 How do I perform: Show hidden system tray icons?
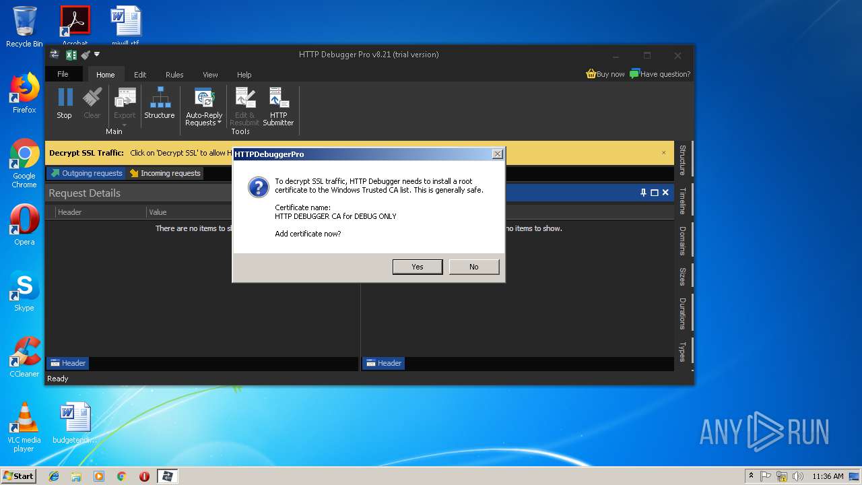(751, 476)
